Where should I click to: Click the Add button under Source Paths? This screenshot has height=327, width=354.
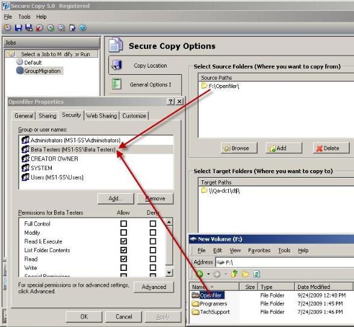(x=284, y=148)
